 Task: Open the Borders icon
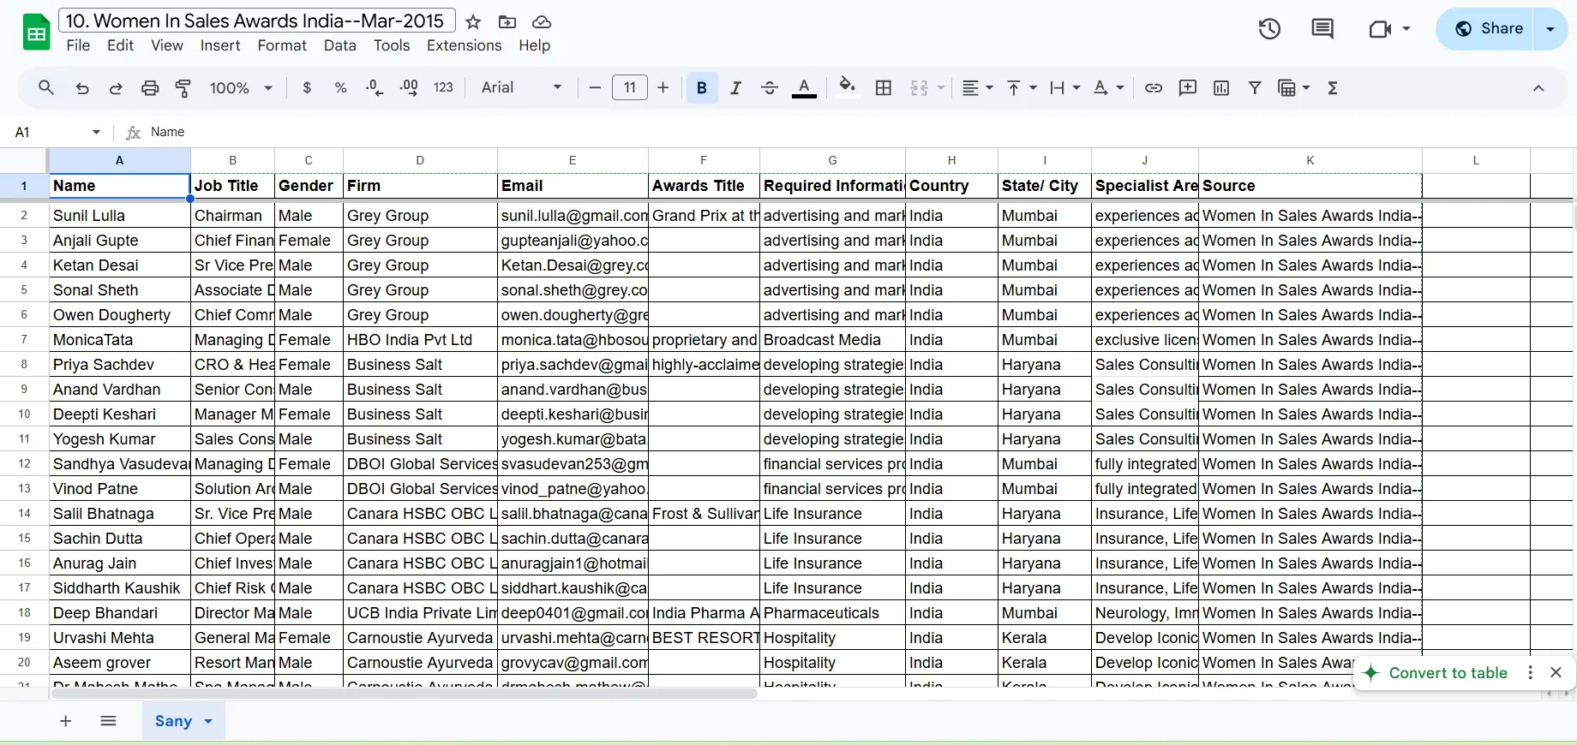pos(884,87)
